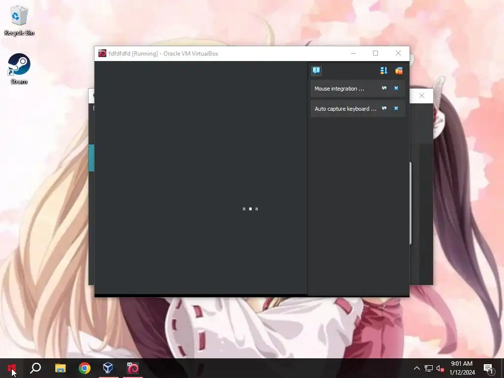This screenshot has height=378, width=504.
Task: Close the background window behind VirtualBox VM
Action: (422, 96)
